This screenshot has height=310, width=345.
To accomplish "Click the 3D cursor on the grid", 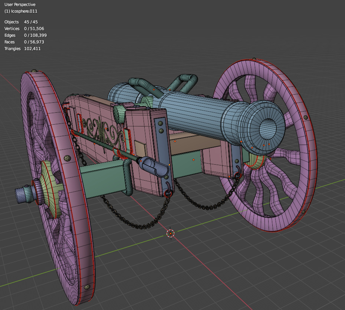I will click(x=171, y=234).
